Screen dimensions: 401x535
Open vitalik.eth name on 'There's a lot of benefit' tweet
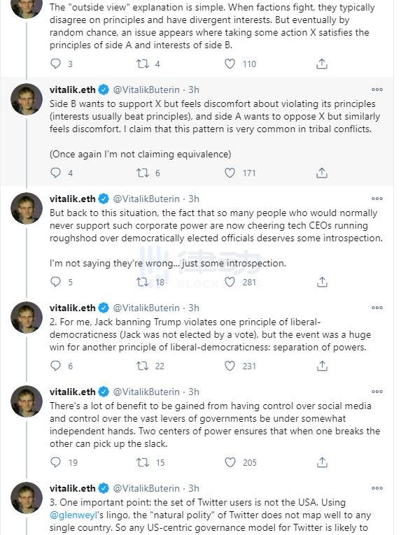tap(72, 392)
